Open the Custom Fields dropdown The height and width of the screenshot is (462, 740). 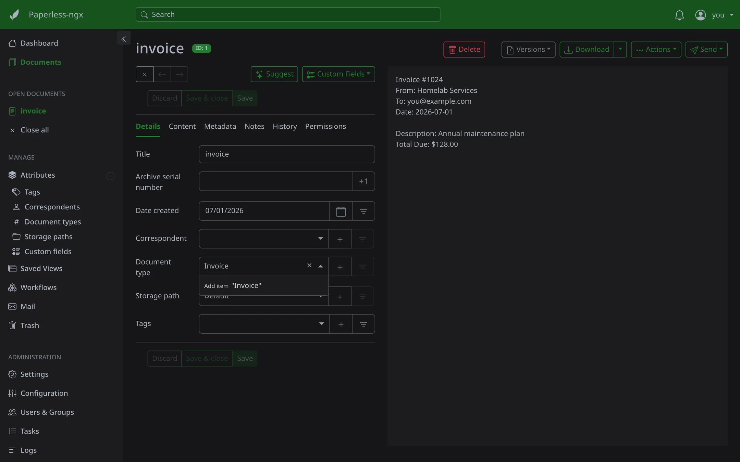tap(338, 74)
